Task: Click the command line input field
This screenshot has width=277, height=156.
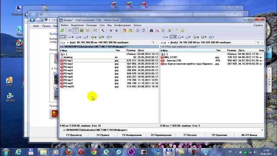Action: coord(194,130)
